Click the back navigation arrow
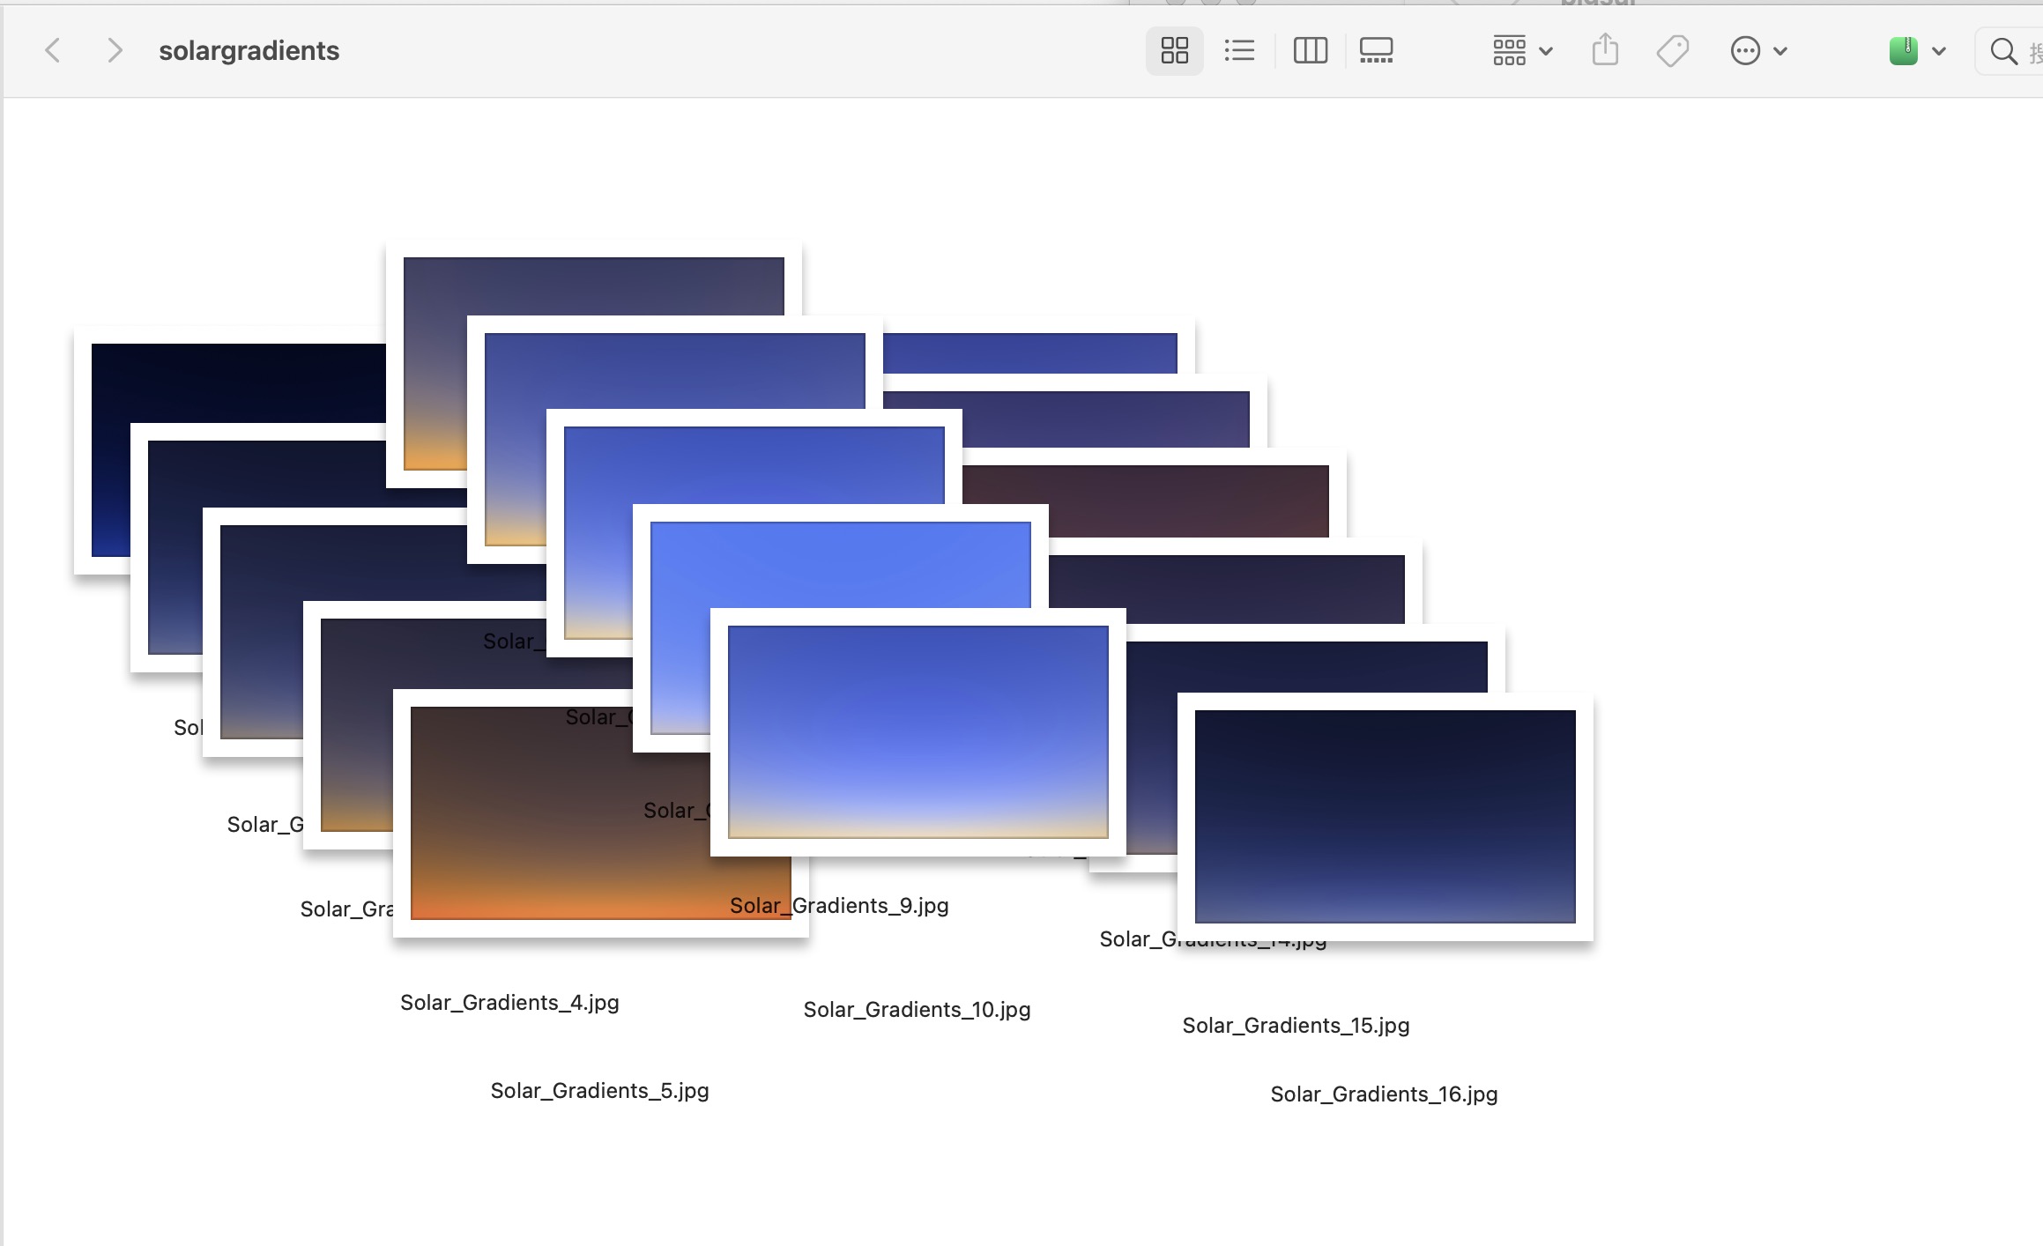Screen dimensions: 2043x1246 point(53,50)
